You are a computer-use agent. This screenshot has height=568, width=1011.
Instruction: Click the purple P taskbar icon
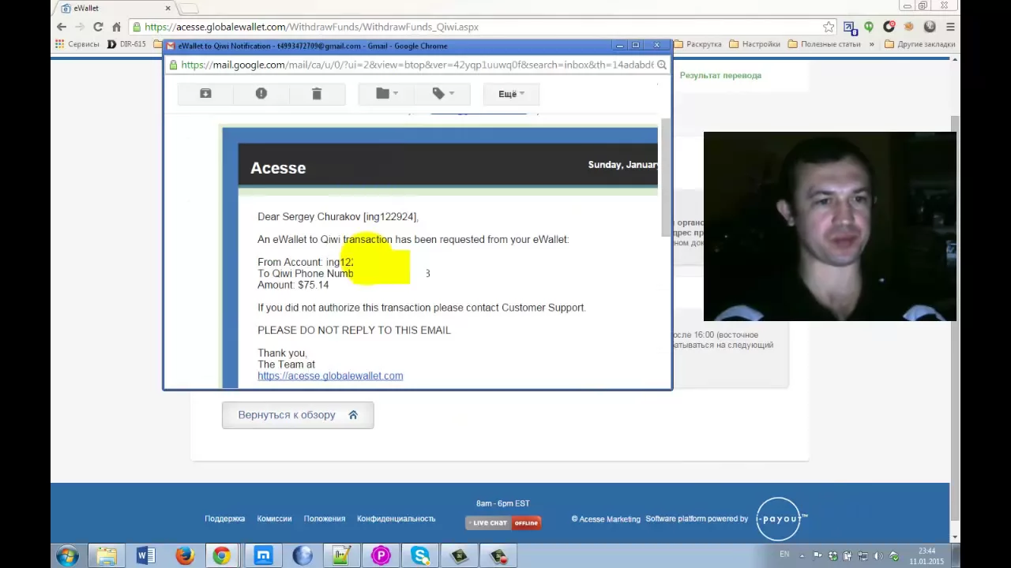pyautogui.click(x=381, y=556)
